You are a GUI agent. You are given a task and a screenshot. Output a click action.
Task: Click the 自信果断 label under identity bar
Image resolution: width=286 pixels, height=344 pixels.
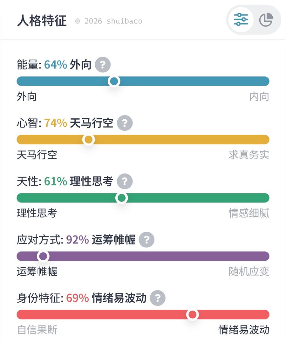coord(37,330)
